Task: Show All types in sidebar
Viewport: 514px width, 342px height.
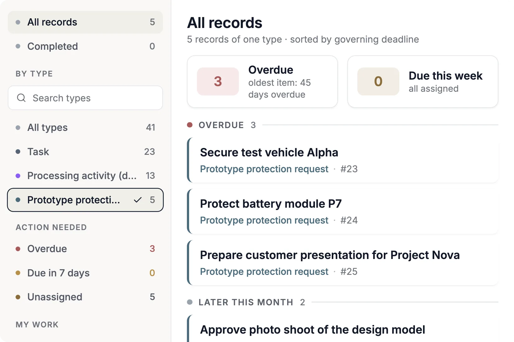Action: pos(85,127)
